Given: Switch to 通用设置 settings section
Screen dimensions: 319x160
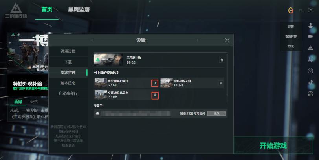Looking at the screenshot, I should click(68, 51).
